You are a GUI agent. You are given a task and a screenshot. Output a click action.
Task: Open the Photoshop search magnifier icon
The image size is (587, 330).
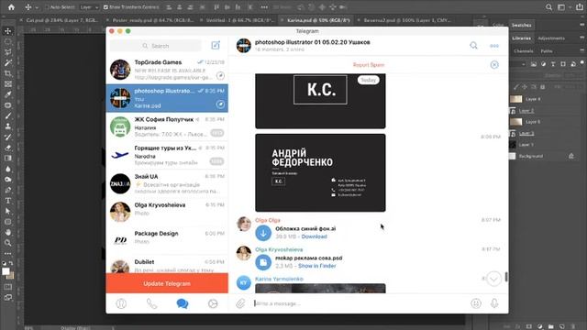pos(548,7)
